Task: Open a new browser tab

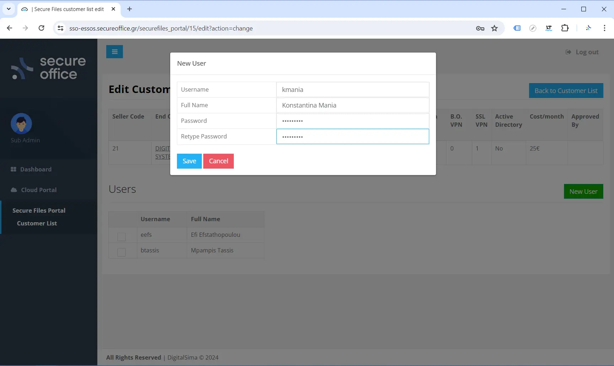Action: pyautogui.click(x=129, y=9)
